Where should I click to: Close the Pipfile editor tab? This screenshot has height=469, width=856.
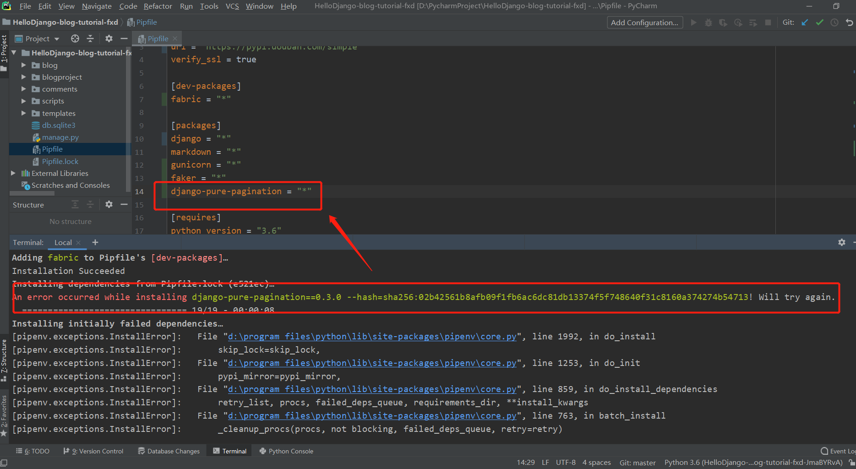click(175, 39)
